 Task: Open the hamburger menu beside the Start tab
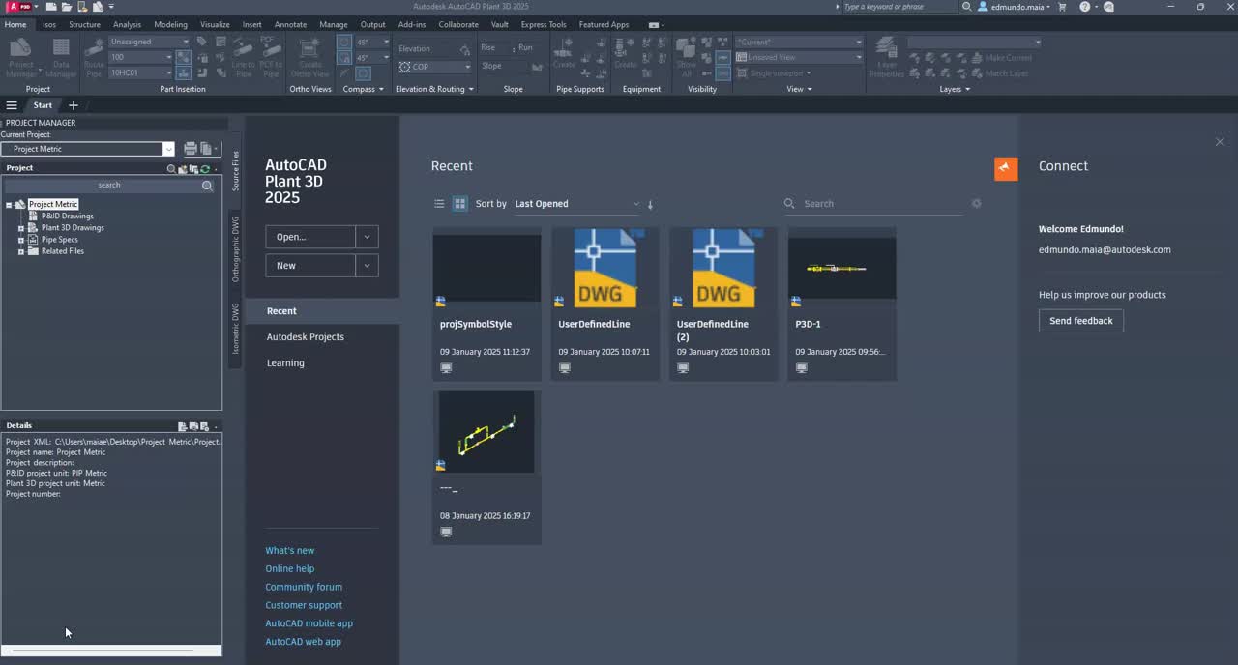pyautogui.click(x=12, y=105)
